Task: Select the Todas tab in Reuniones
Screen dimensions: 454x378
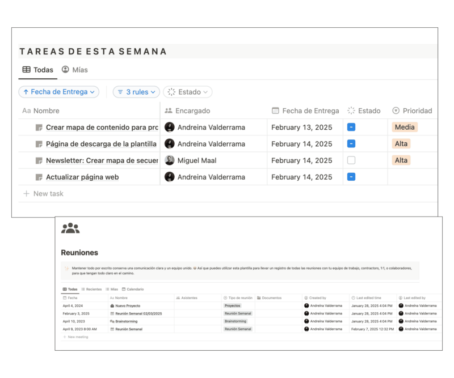Action: pos(70,289)
